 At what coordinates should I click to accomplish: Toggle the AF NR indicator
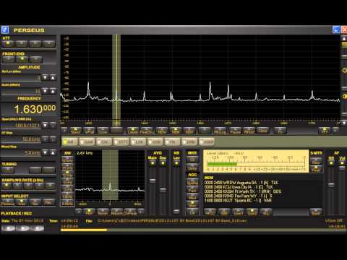click(x=331, y=163)
